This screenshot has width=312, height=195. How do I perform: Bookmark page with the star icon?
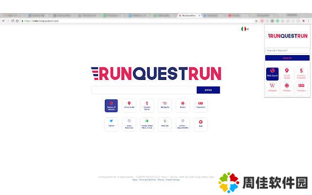coord(256,21)
